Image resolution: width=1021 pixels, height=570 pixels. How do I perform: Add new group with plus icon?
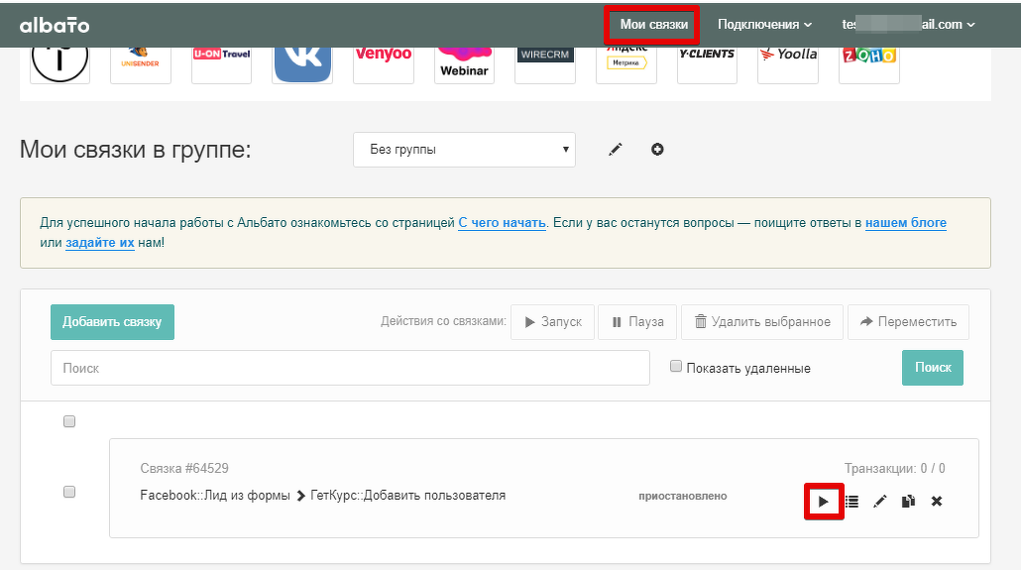point(657,150)
